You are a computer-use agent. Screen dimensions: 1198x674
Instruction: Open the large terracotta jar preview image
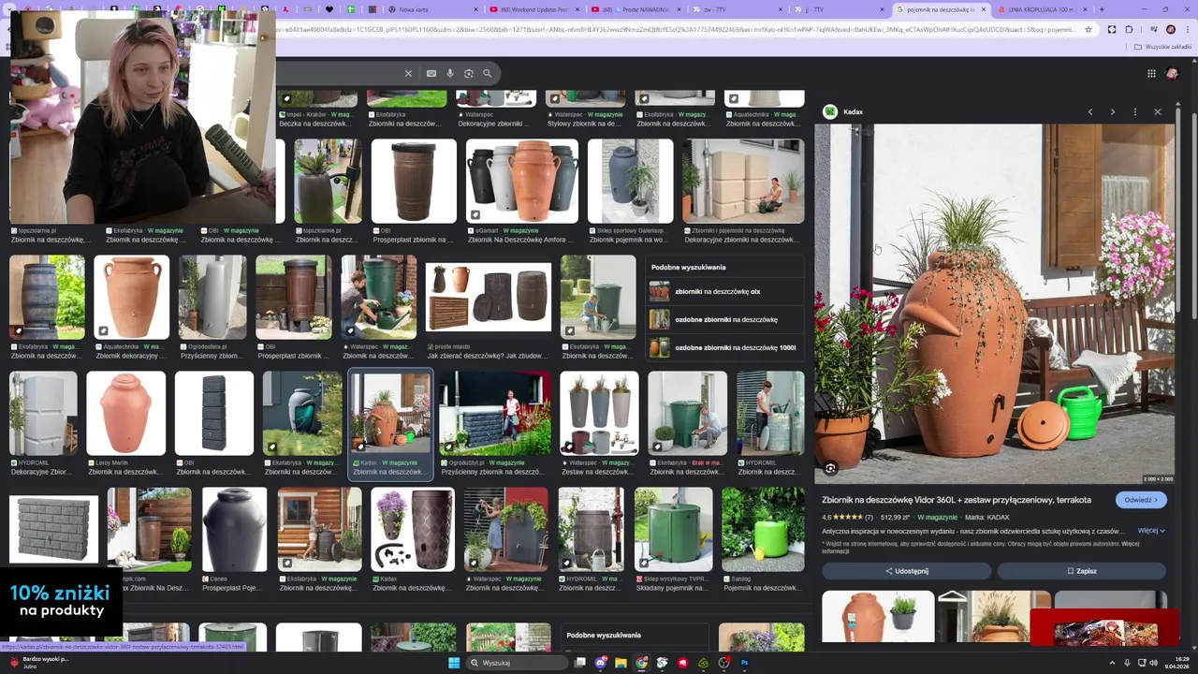coord(994,304)
